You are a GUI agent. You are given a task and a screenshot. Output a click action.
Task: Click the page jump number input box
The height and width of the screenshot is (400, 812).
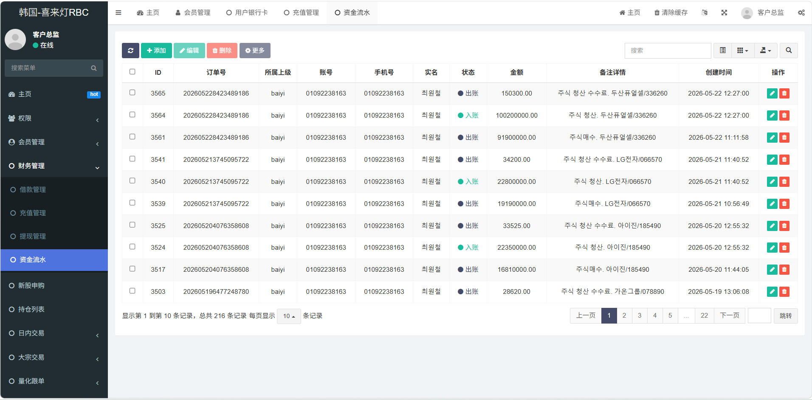pos(759,315)
